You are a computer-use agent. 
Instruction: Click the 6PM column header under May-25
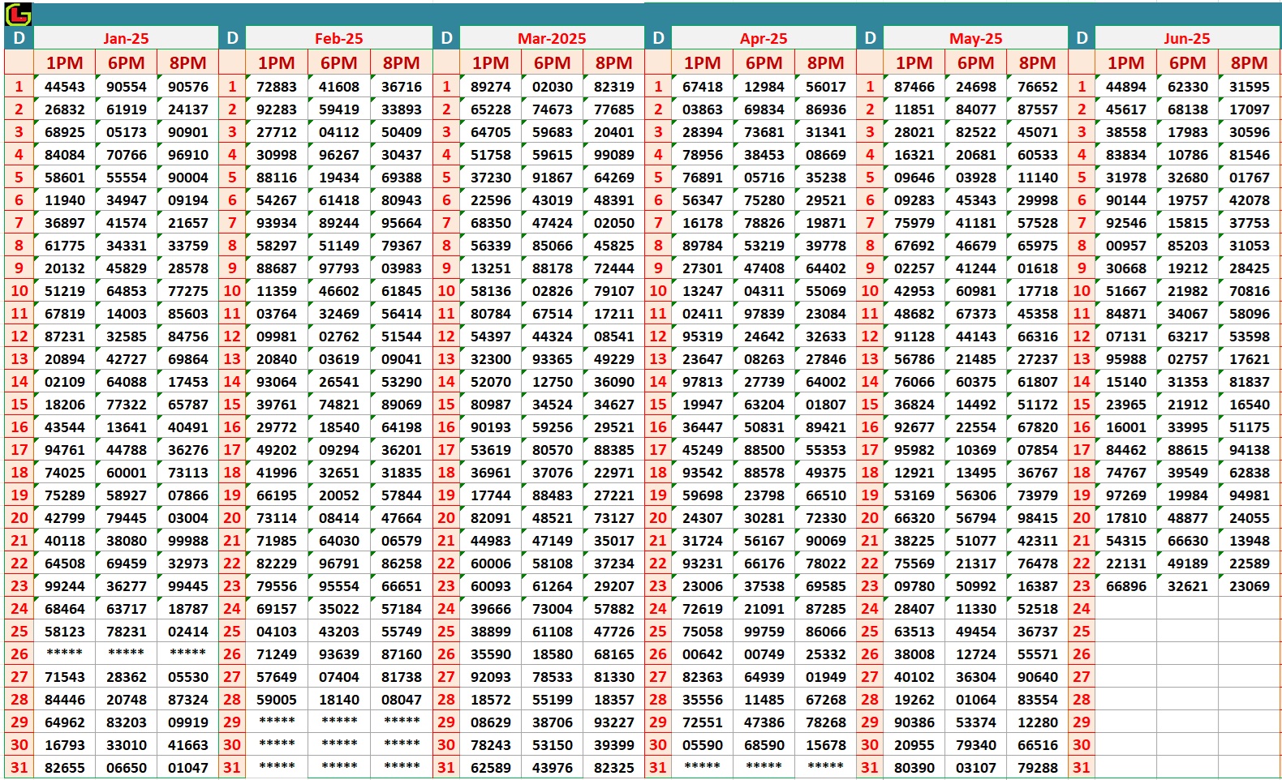point(975,62)
